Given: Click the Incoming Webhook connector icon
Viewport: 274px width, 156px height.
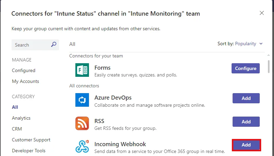Looking at the screenshot, I should pyautogui.click(x=82, y=146).
